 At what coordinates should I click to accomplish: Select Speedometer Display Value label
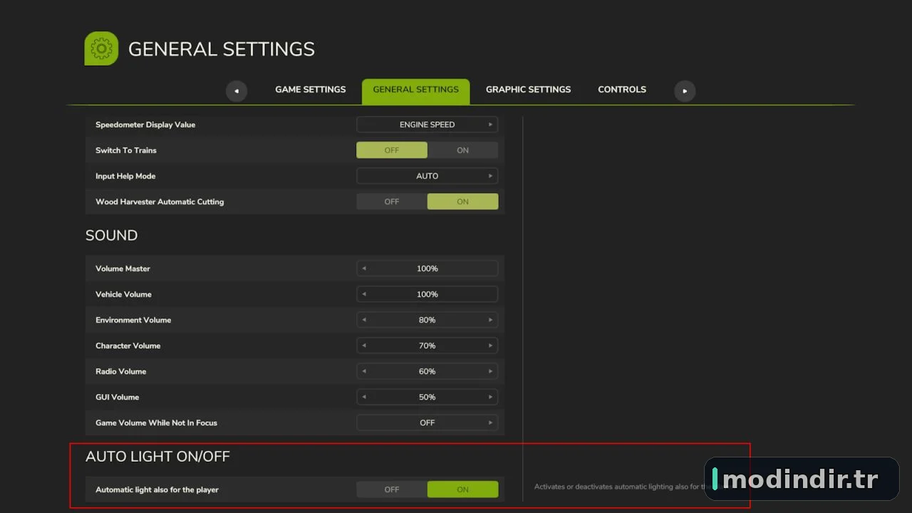(145, 125)
